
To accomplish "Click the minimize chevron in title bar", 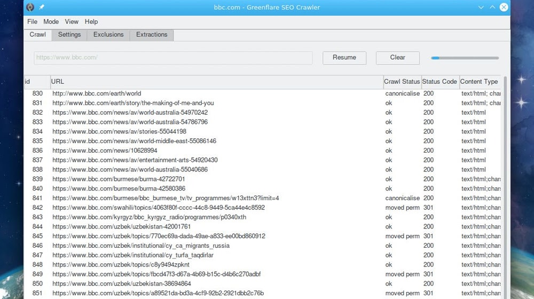I will (x=481, y=7).
